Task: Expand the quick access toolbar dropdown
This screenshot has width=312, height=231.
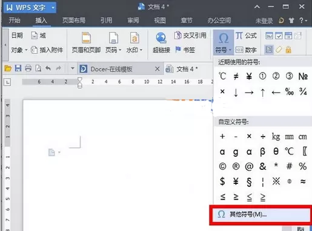Action: point(73,68)
